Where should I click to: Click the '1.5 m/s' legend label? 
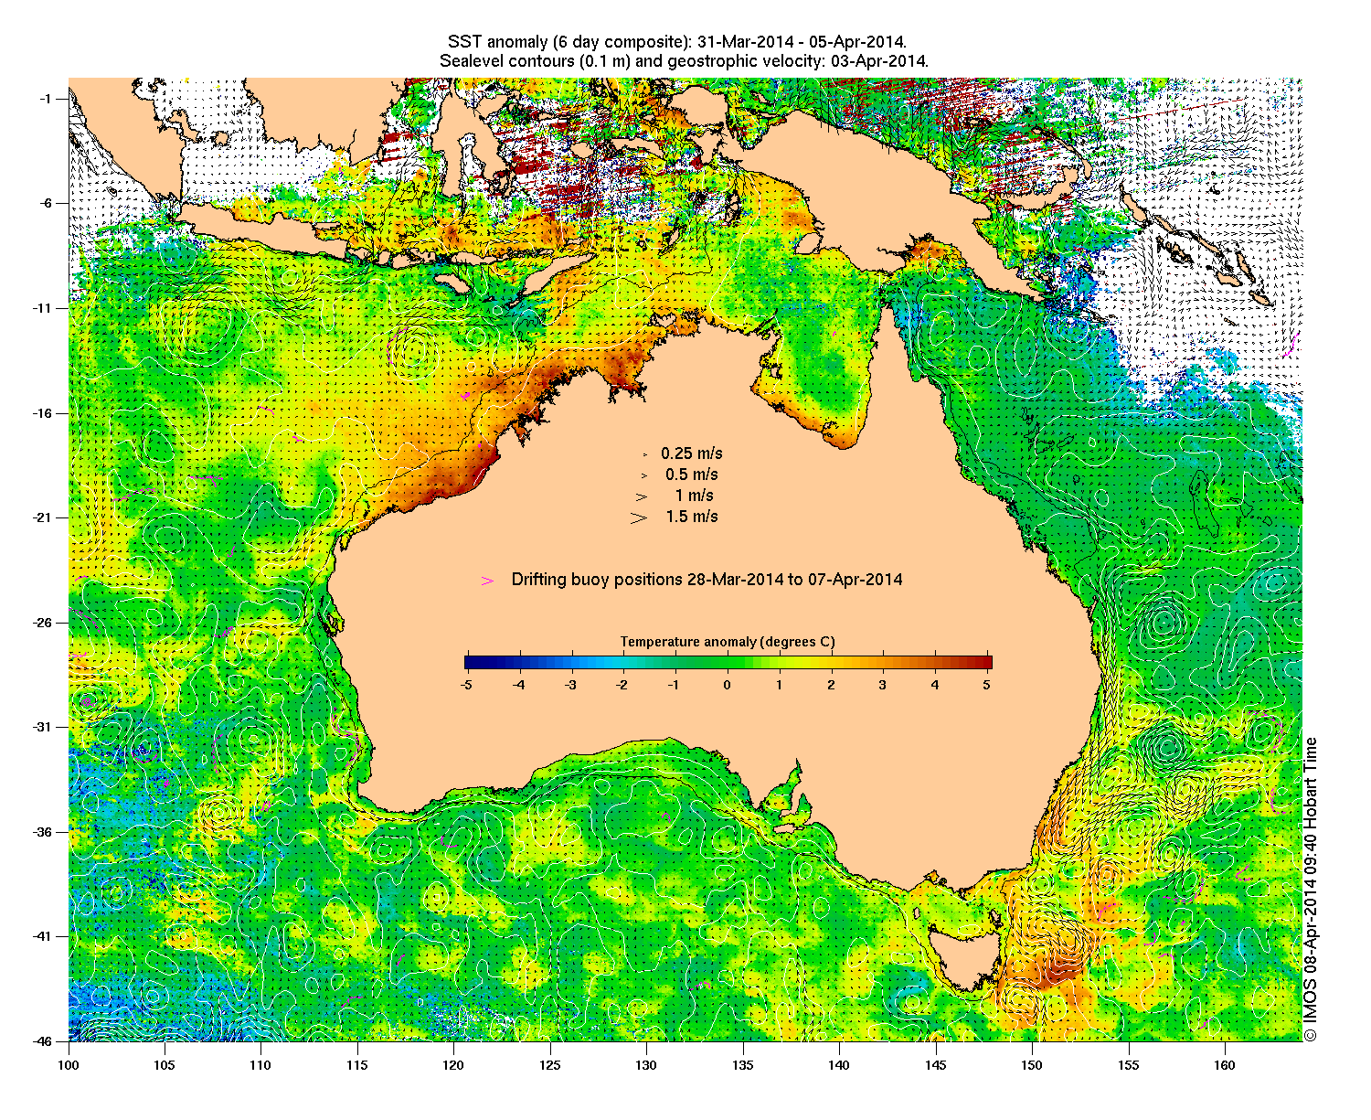(x=692, y=517)
